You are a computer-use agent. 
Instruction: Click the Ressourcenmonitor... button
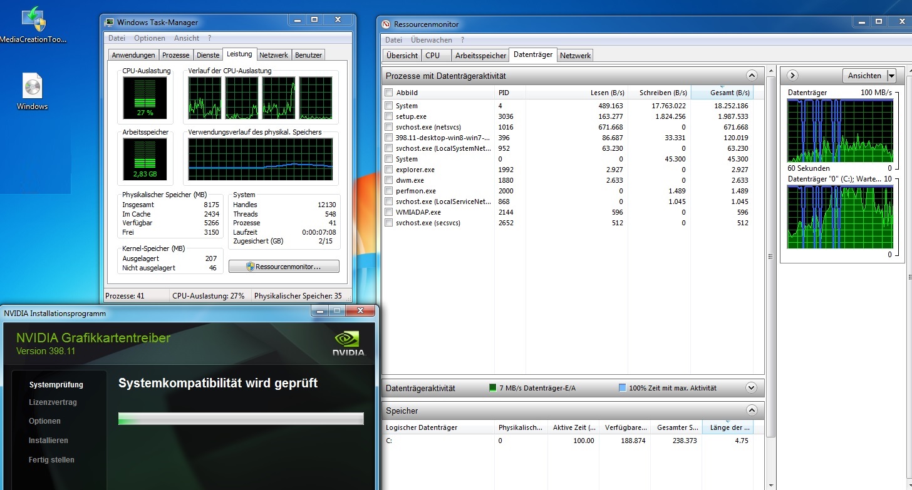pos(284,267)
